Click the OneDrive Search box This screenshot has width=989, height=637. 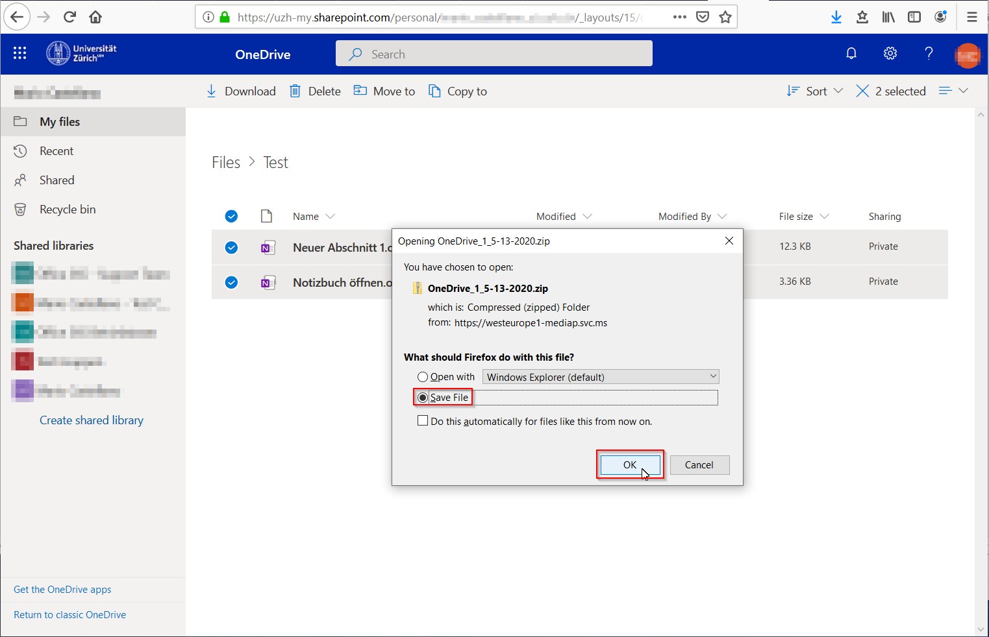pyautogui.click(x=494, y=53)
